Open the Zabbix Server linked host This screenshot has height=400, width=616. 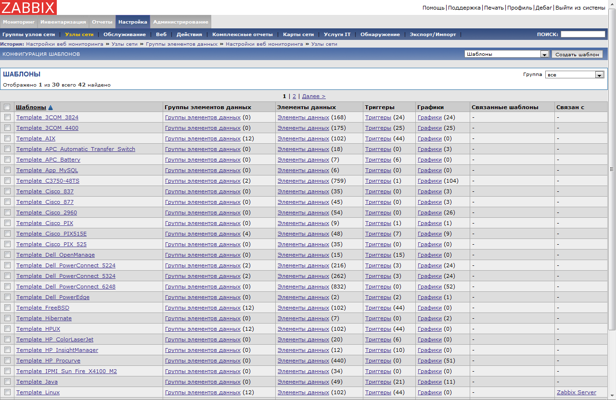click(577, 392)
